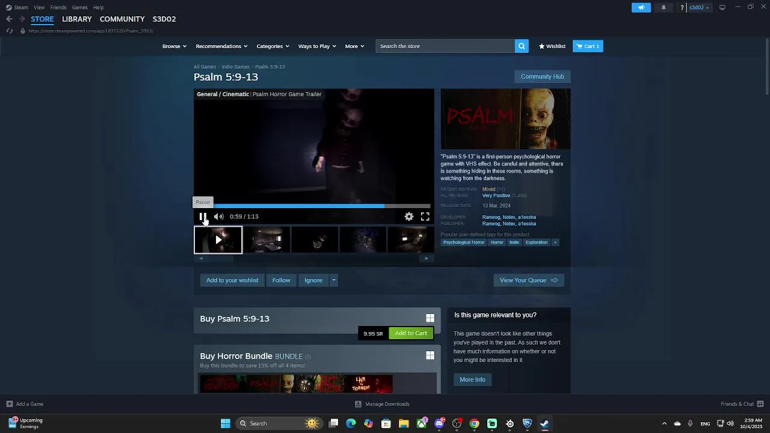Open the Community Hub
770x433 pixels.
click(543, 76)
